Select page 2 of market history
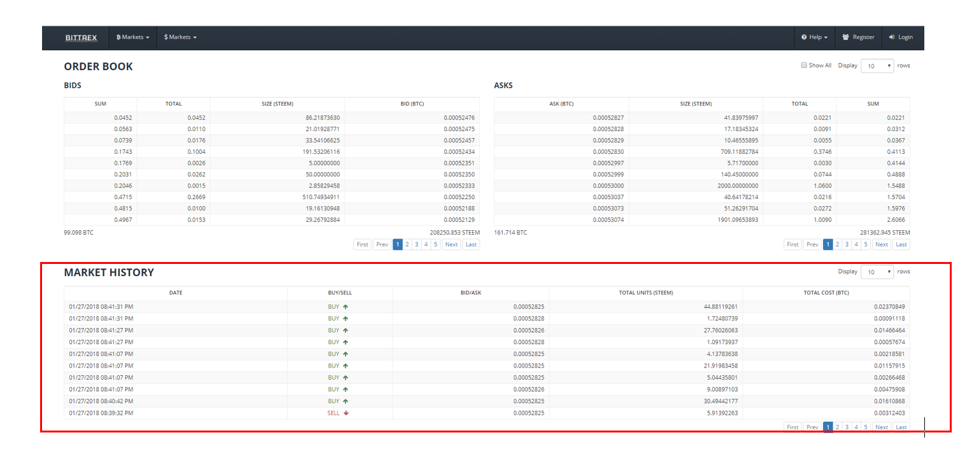This screenshot has height=449, width=974. (x=837, y=427)
